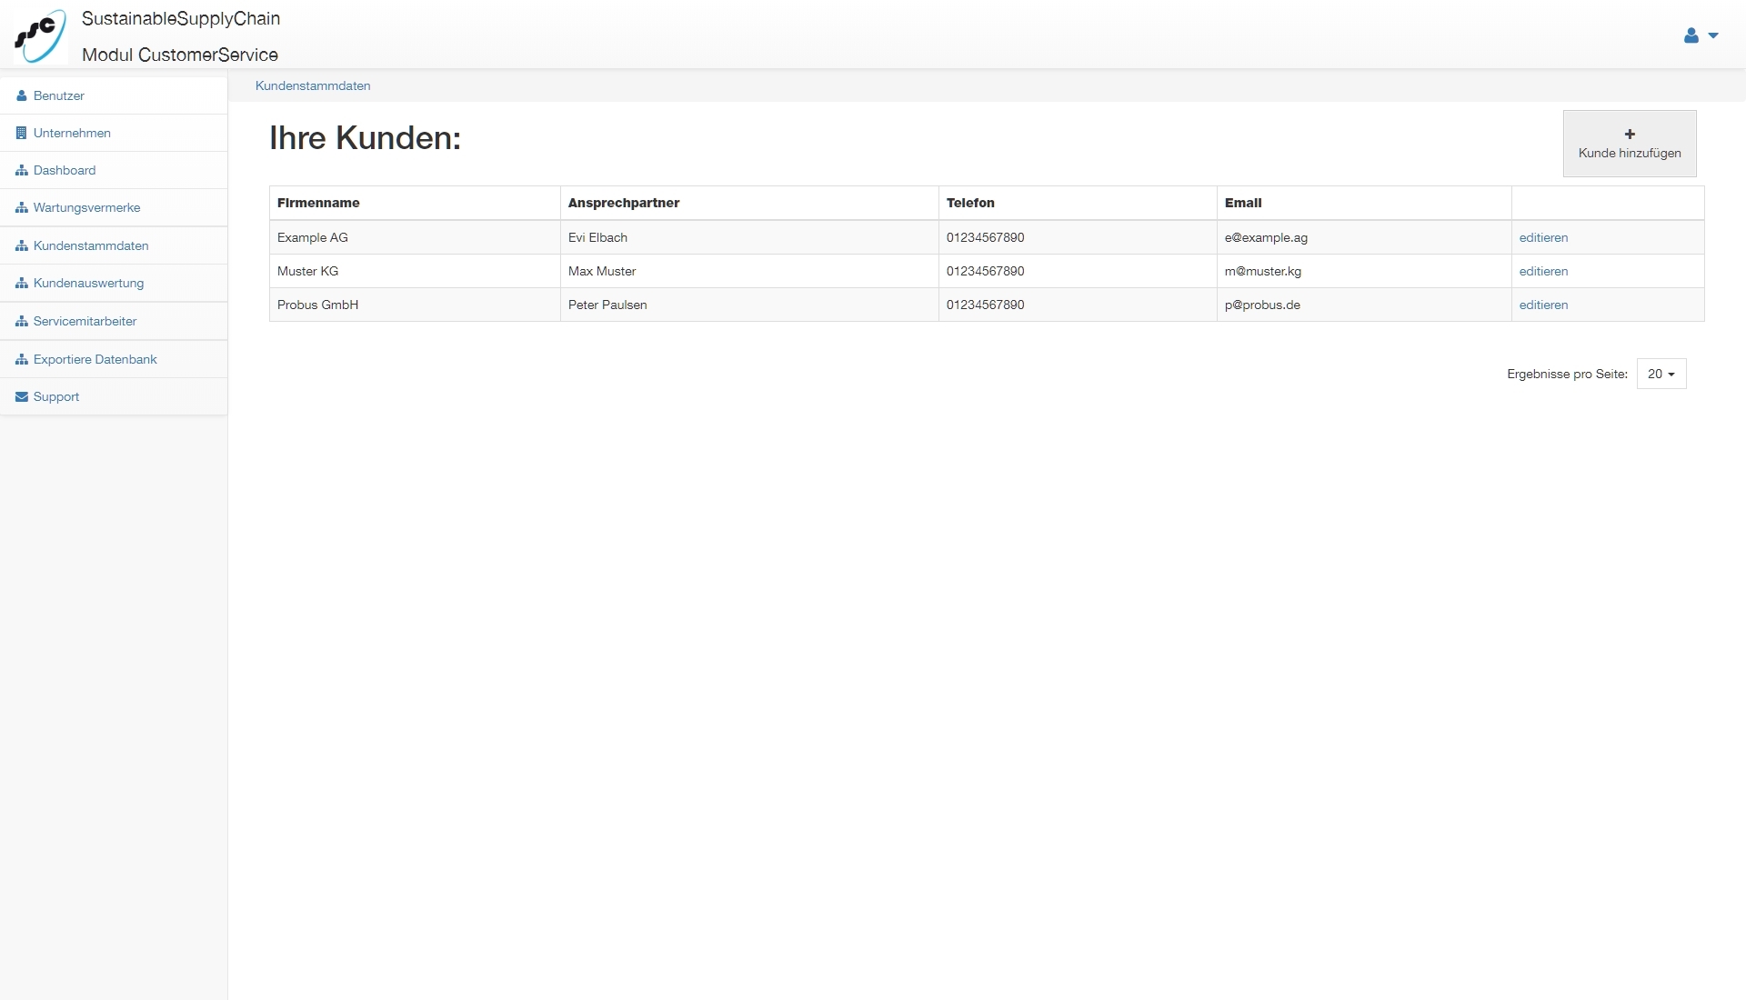This screenshot has height=1000, width=1746.
Task: Open Kundenstammdaten in sidebar menu
Action: 91,245
